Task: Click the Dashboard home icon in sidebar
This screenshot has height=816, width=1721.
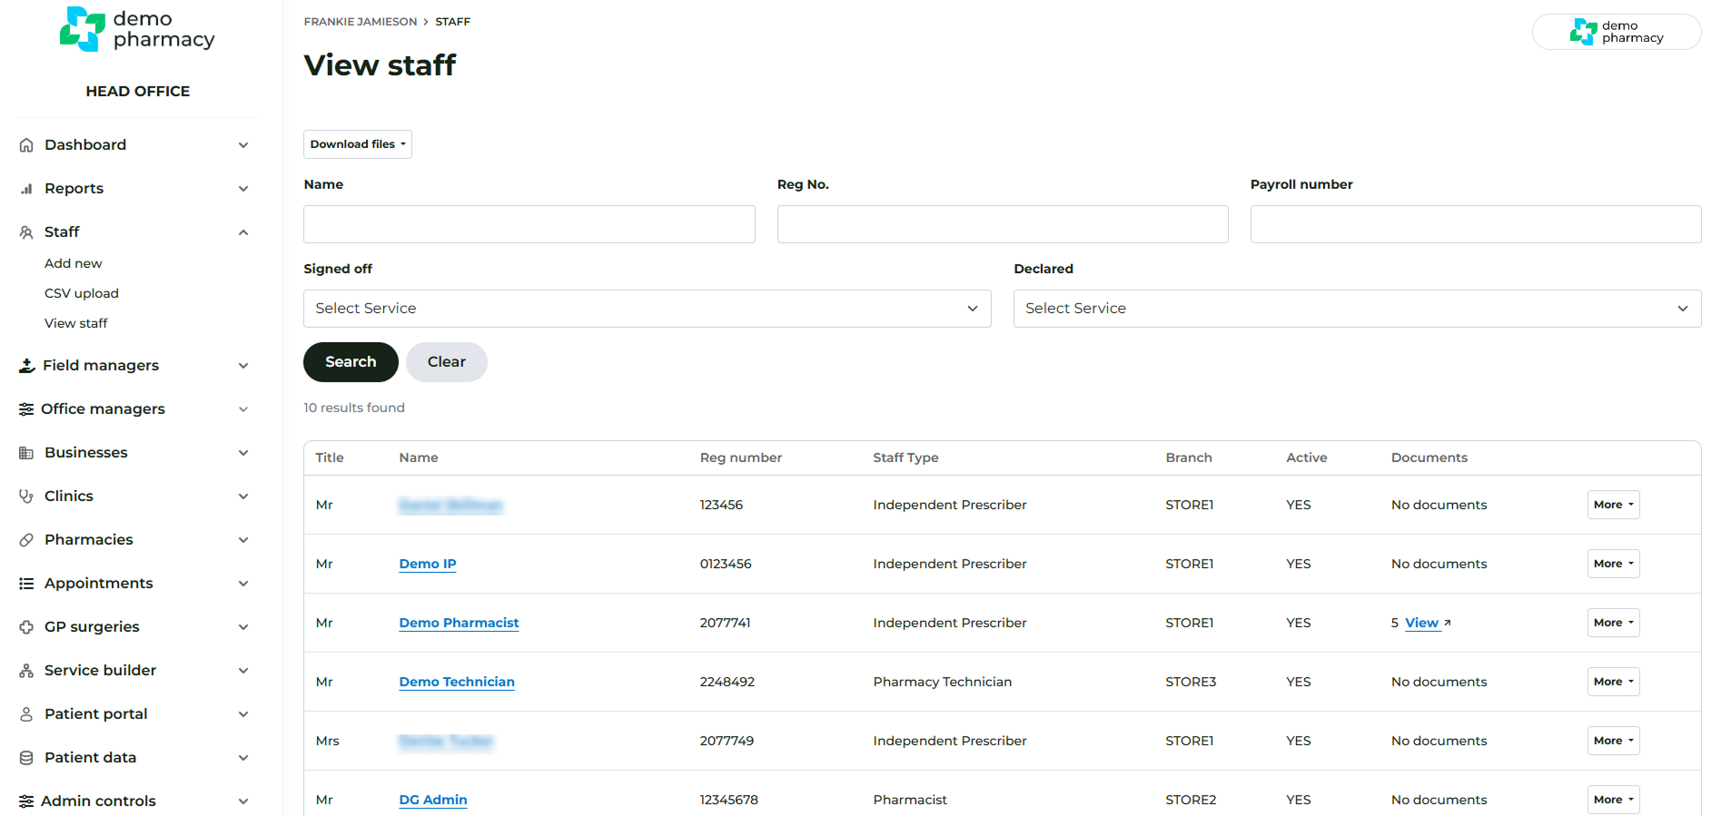Action: 26,145
